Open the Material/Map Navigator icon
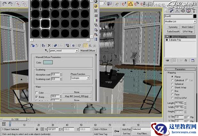The image size is (198, 136). click(x=96, y=39)
